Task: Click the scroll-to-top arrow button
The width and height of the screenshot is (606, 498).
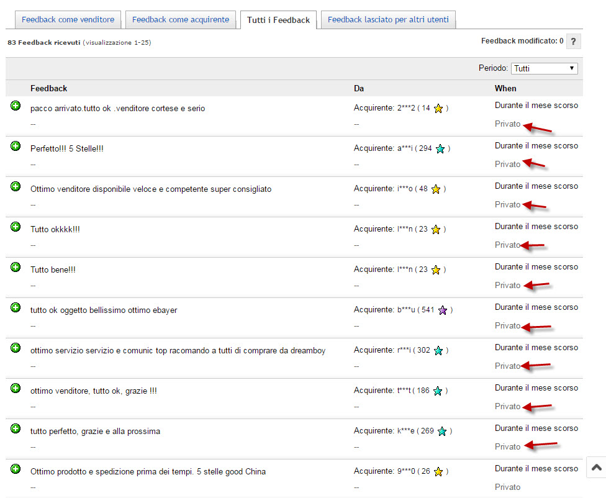Action: 595,468
